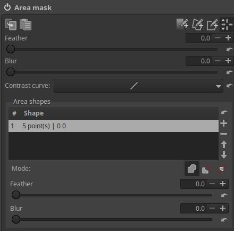Open the Contrast curve dropdown
The image size is (234, 231).
click(x=138, y=86)
